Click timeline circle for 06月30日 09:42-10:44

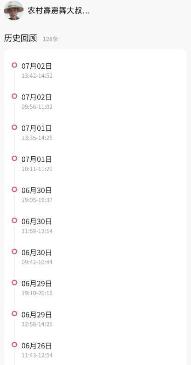(14, 252)
